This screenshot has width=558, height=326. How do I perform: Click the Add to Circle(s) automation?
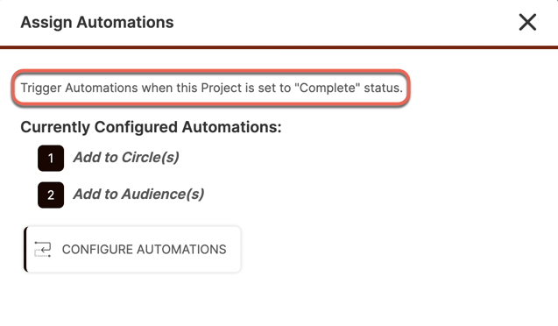pyautogui.click(x=126, y=158)
